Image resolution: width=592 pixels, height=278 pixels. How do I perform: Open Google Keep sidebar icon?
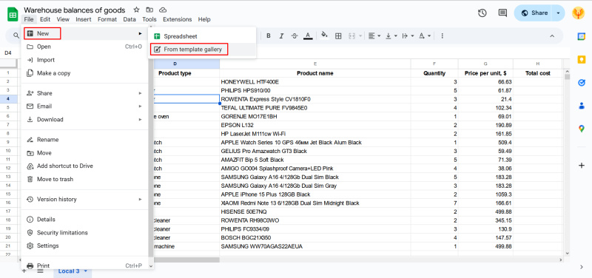tap(582, 59)
